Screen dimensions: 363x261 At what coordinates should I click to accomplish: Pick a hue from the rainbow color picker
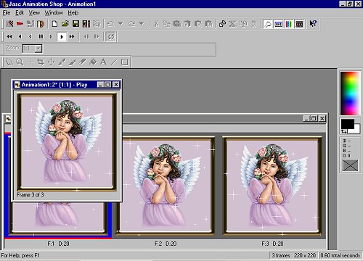point(350,93)
